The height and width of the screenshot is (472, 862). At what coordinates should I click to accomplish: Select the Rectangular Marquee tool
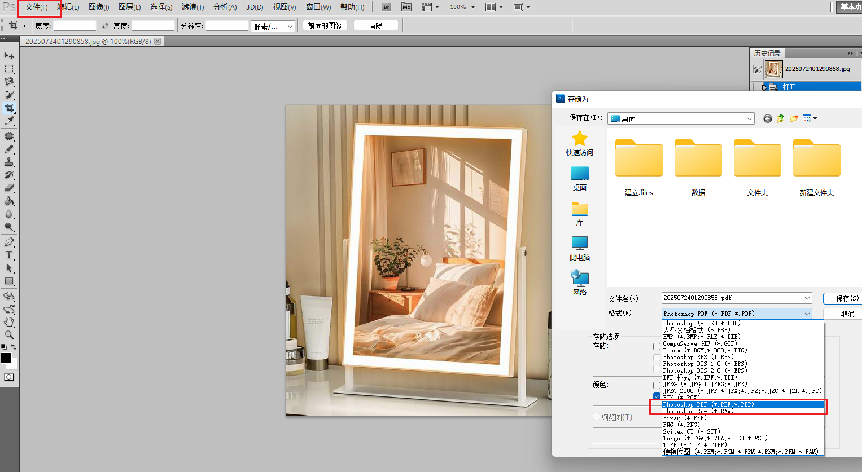tap(9, 69)
